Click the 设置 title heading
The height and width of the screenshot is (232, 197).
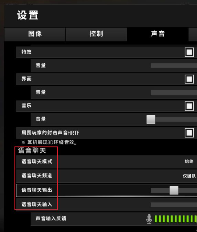point(28,15)
